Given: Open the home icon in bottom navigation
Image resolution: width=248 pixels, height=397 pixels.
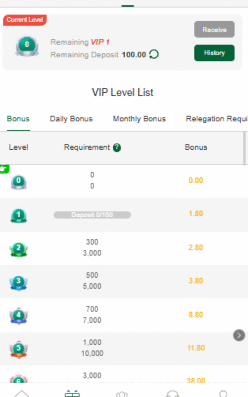Looking at the screenshot, I should coord(22,393).
